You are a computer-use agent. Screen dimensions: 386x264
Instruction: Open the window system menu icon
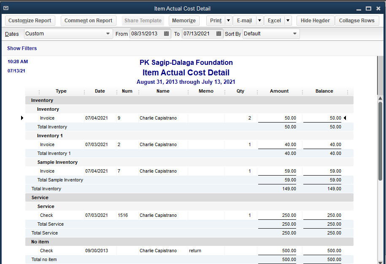click(6, 8)
